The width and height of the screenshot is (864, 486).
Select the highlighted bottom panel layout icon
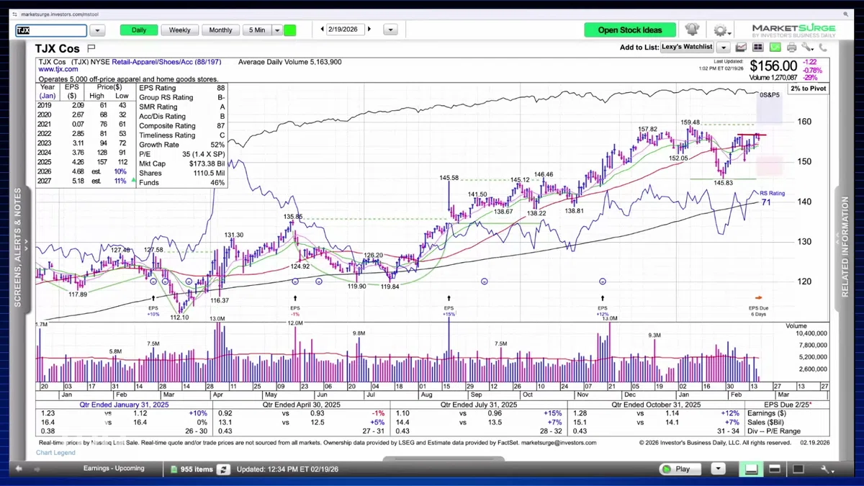coord(751,469)
